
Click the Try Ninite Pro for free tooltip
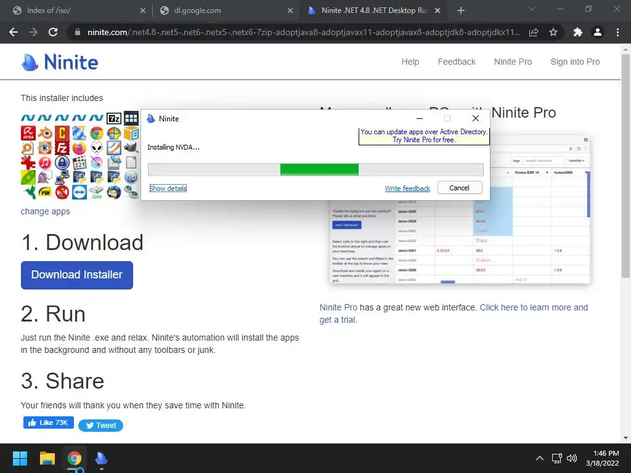coord(424,136)
